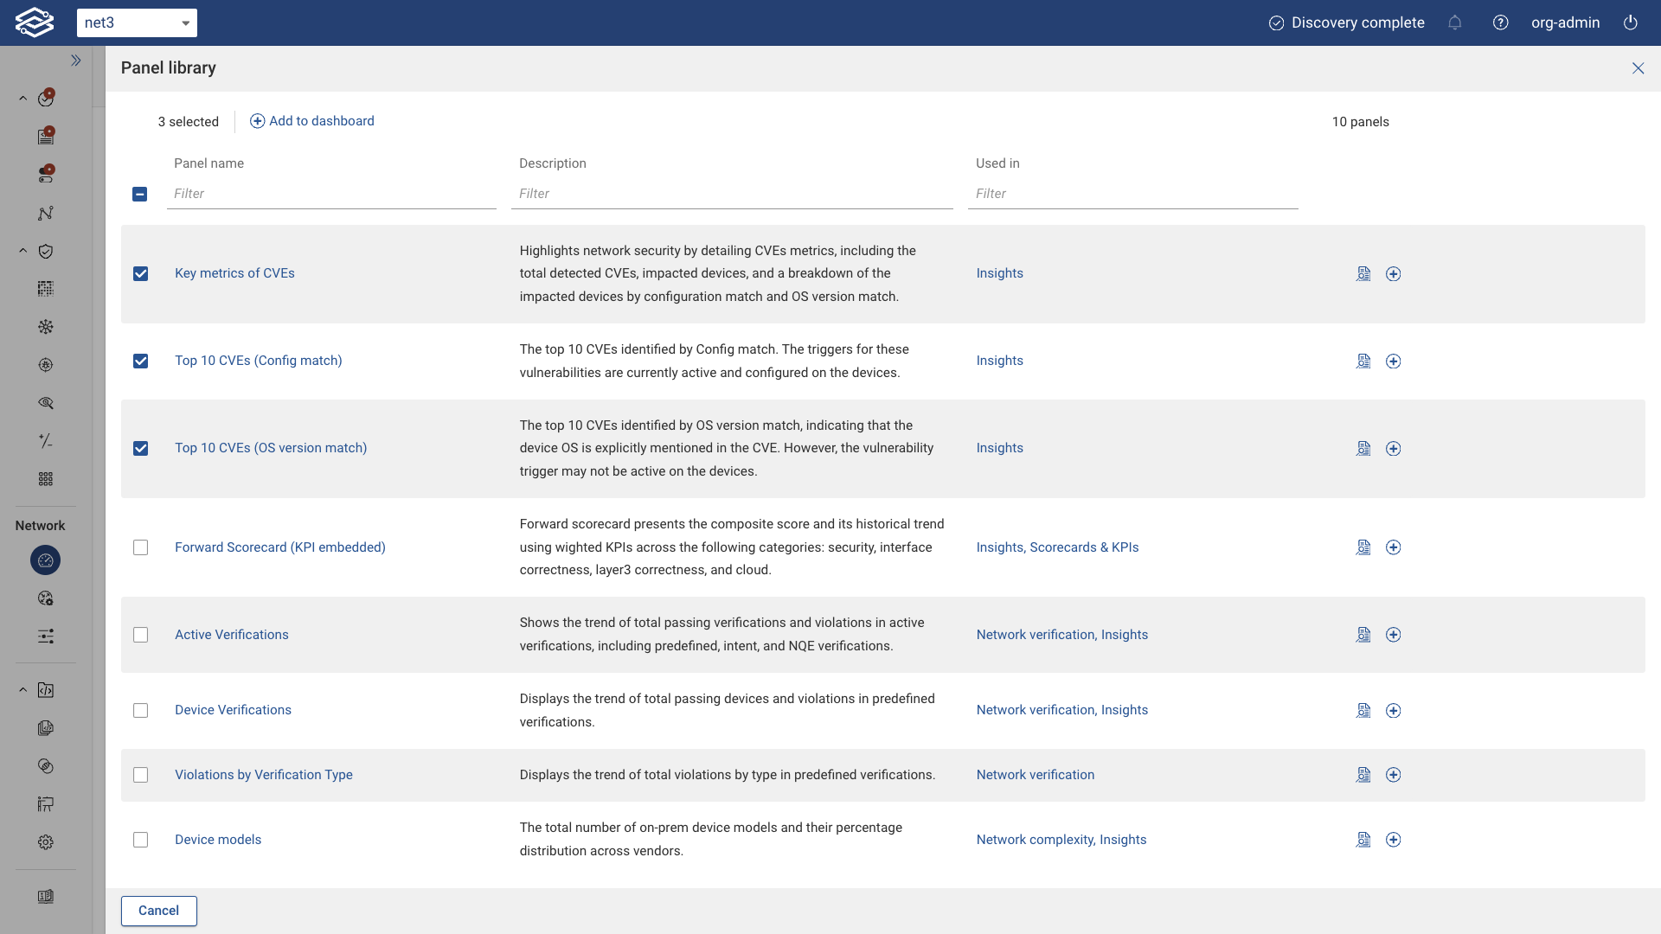Screen dimensions: 1661x934
Task: Click plus add icon for Device models row
Action: click(1393, 840)
